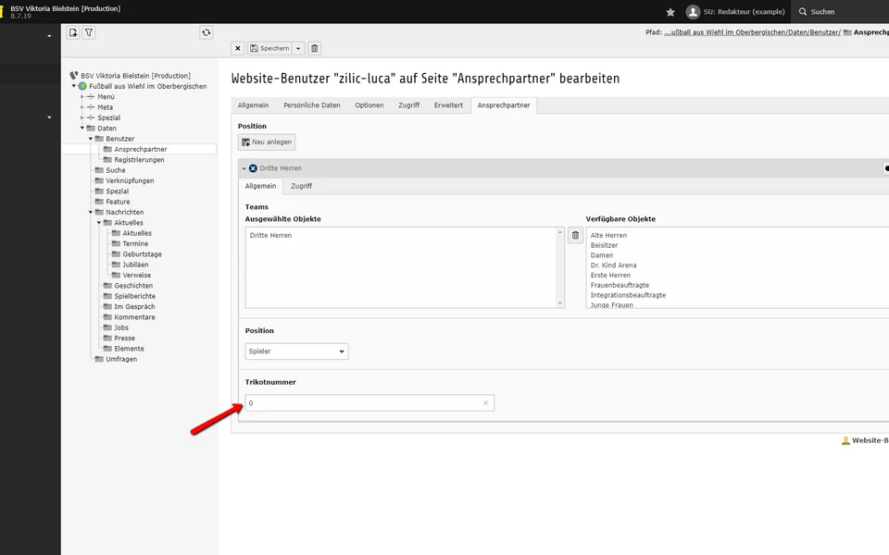Screen dimensions: 889x555
Task: Open the Position dropdown showing Spieler
Action: [296, 351]
